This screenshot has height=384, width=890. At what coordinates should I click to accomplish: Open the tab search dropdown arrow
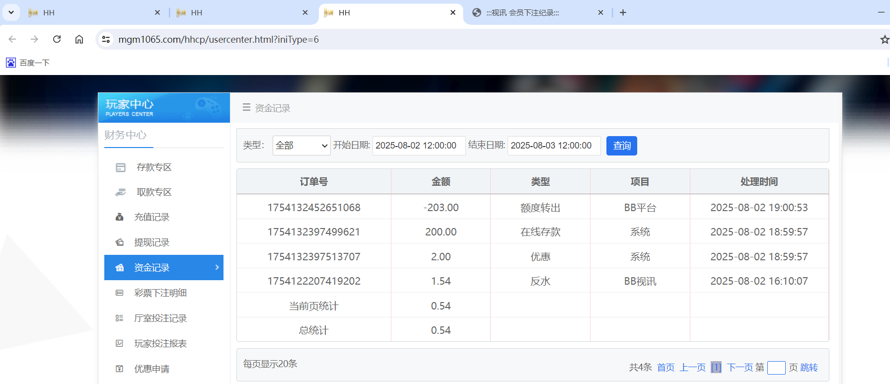pyautogui.click(x=11, y=12)
